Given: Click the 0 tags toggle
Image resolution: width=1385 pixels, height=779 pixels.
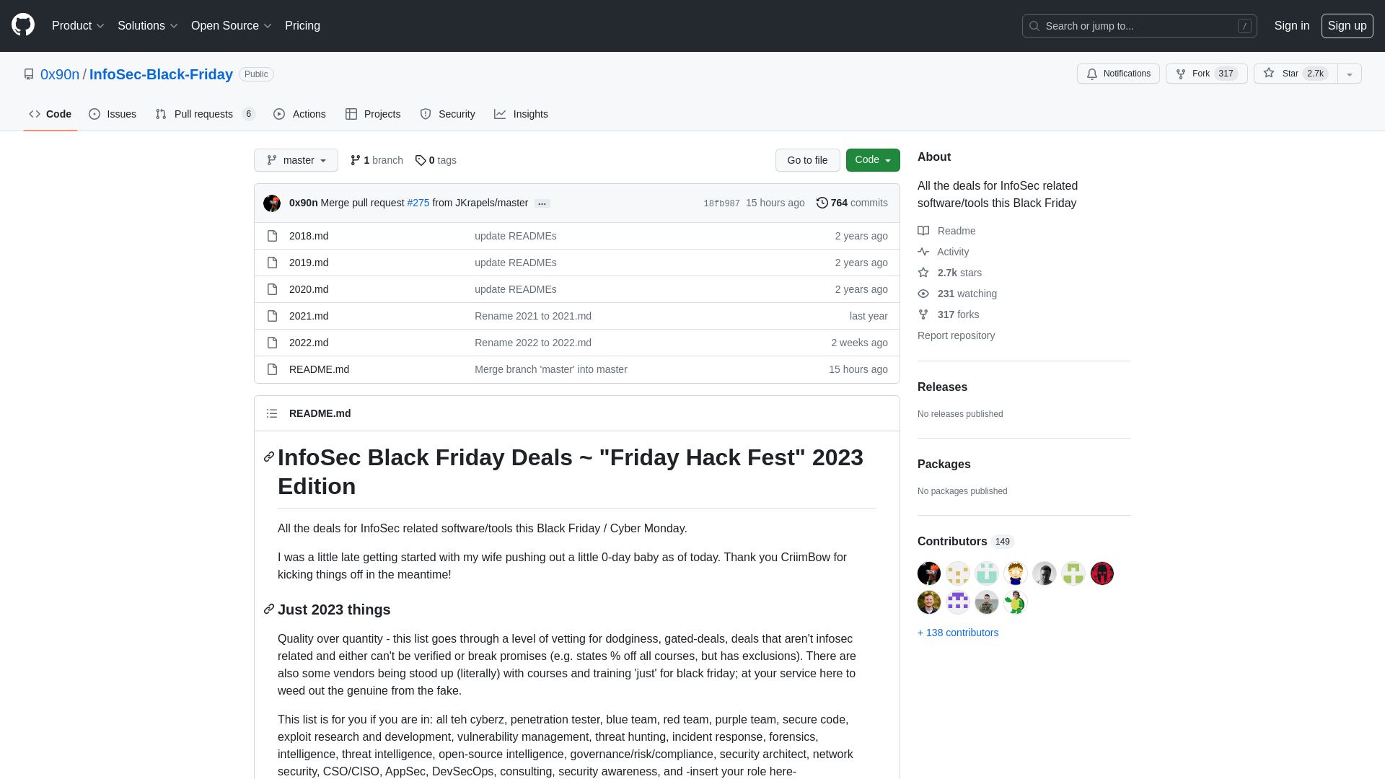Looking at the screenshot, I should 435,160.
